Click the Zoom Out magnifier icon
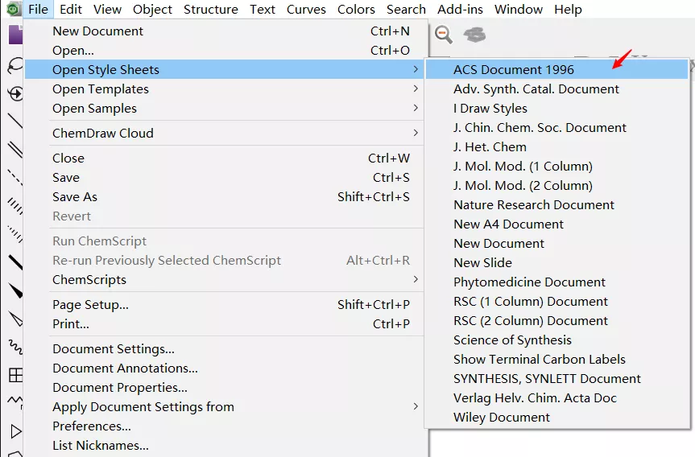The height and width of the screenshot is (457, 695). click(443, 35)
